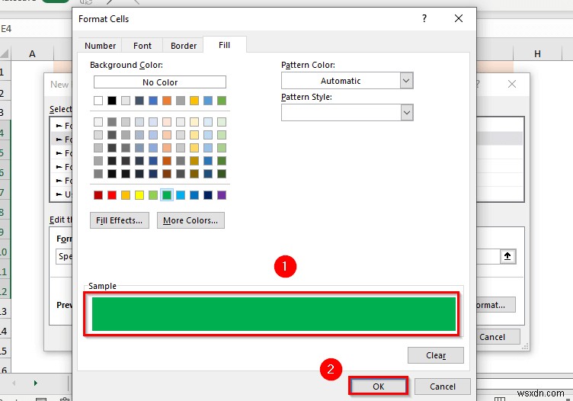
Task: Pick green swatch at end of theme row
Action: click(222, 100)
